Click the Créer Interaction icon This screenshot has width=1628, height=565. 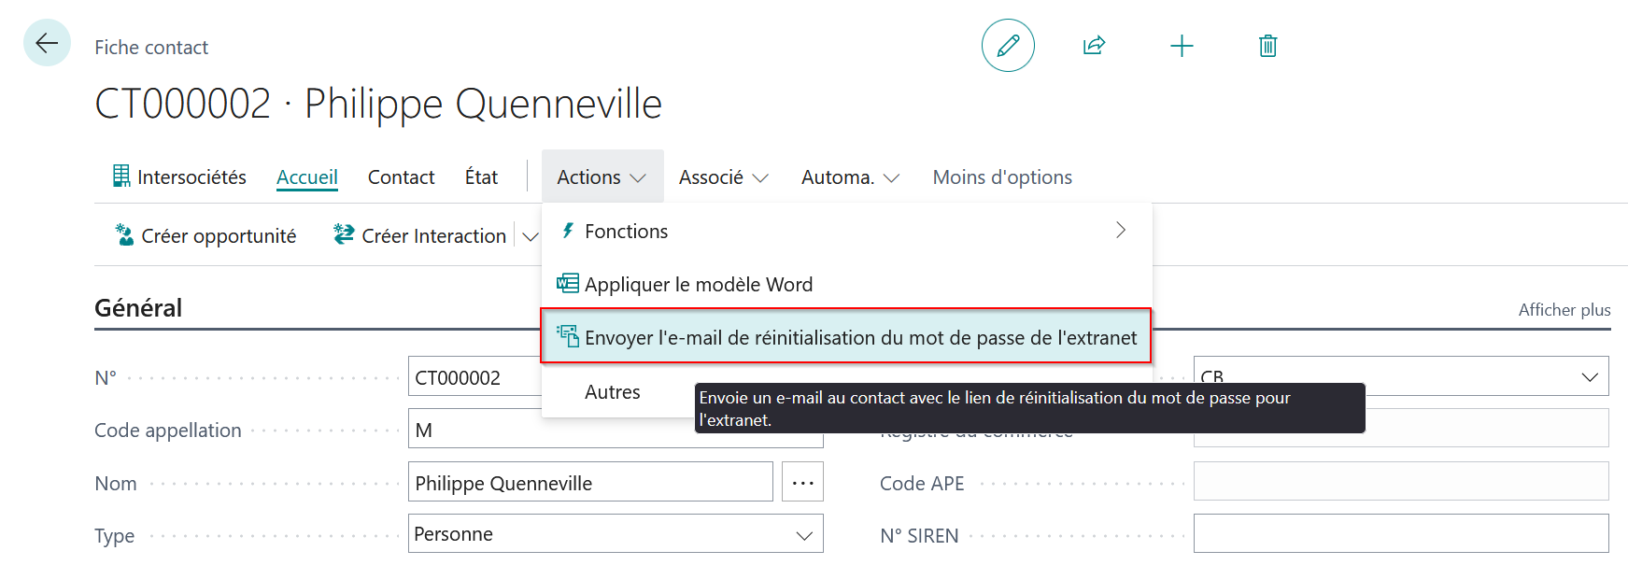pos(344,234)
